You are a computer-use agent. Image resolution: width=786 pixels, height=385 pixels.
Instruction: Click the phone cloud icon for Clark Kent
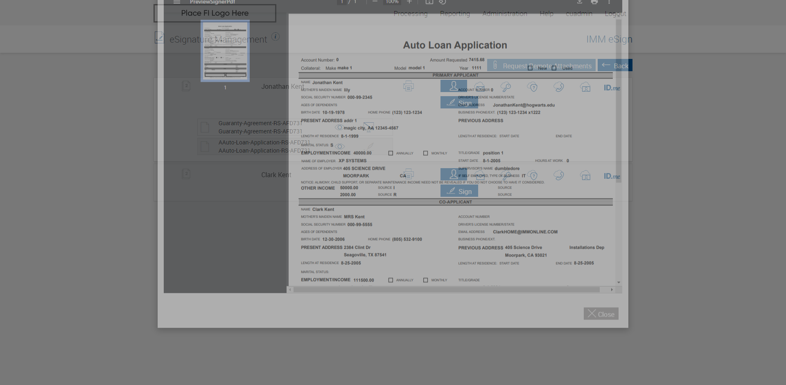pos(559,175)
